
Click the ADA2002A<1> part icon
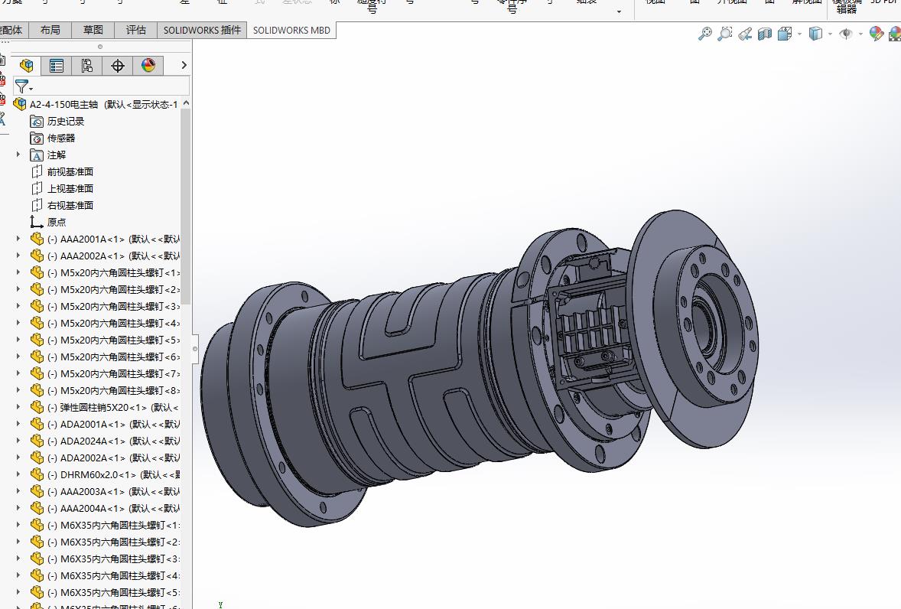click(37, 458)
